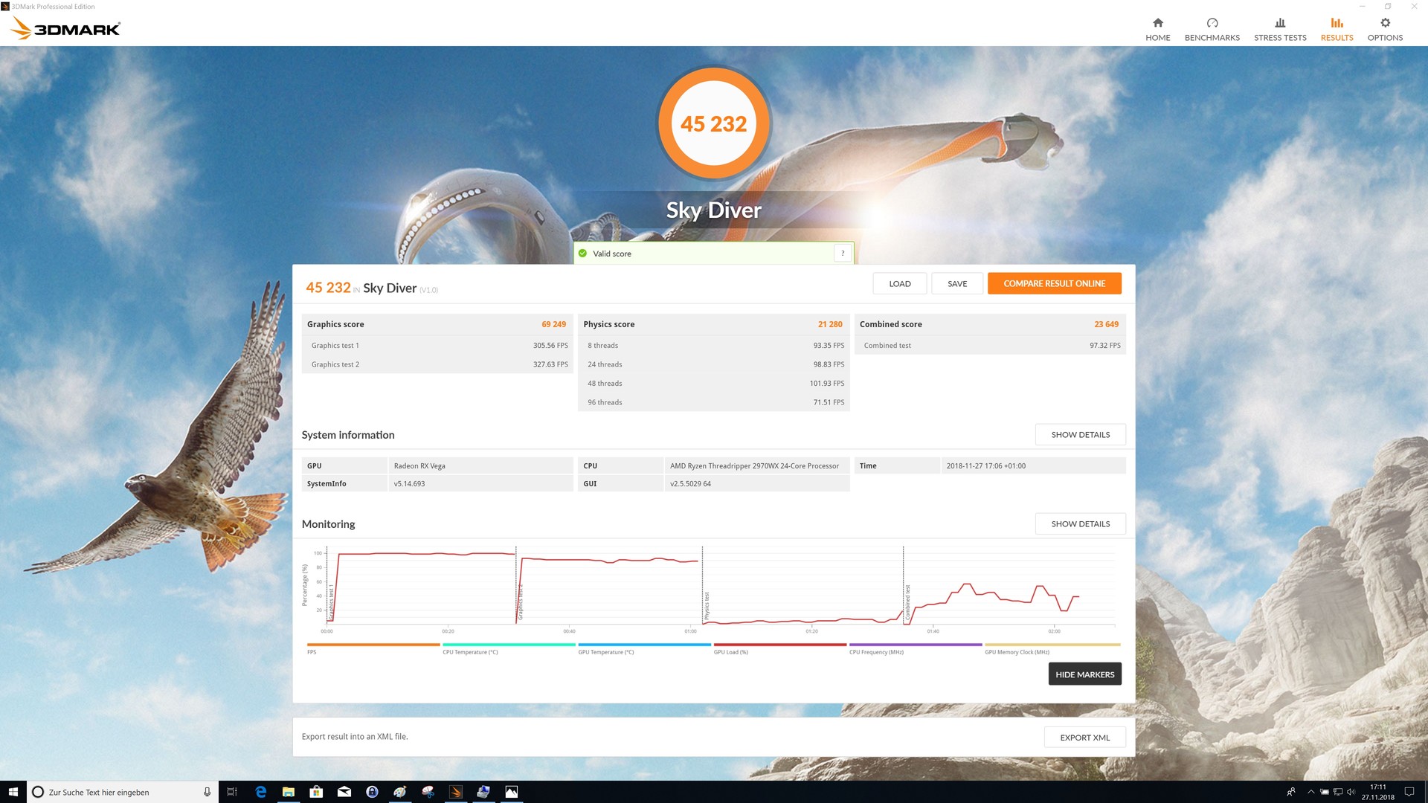Toggle the FPS legend series
Screen dimensions: 1428x803
pos(373,648)
